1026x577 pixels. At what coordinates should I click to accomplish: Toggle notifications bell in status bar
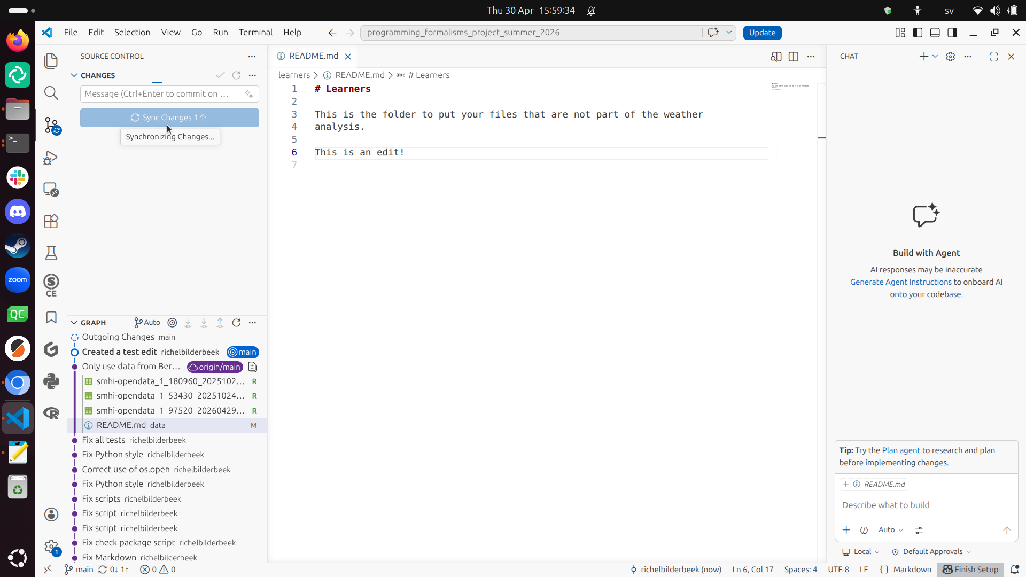tap(1015, 570)
